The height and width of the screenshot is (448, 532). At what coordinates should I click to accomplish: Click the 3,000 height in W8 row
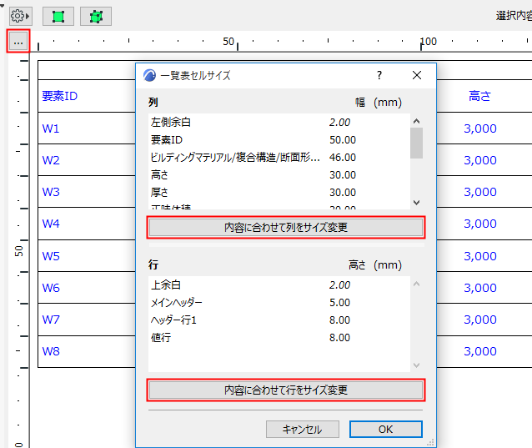tap(480, 351)
